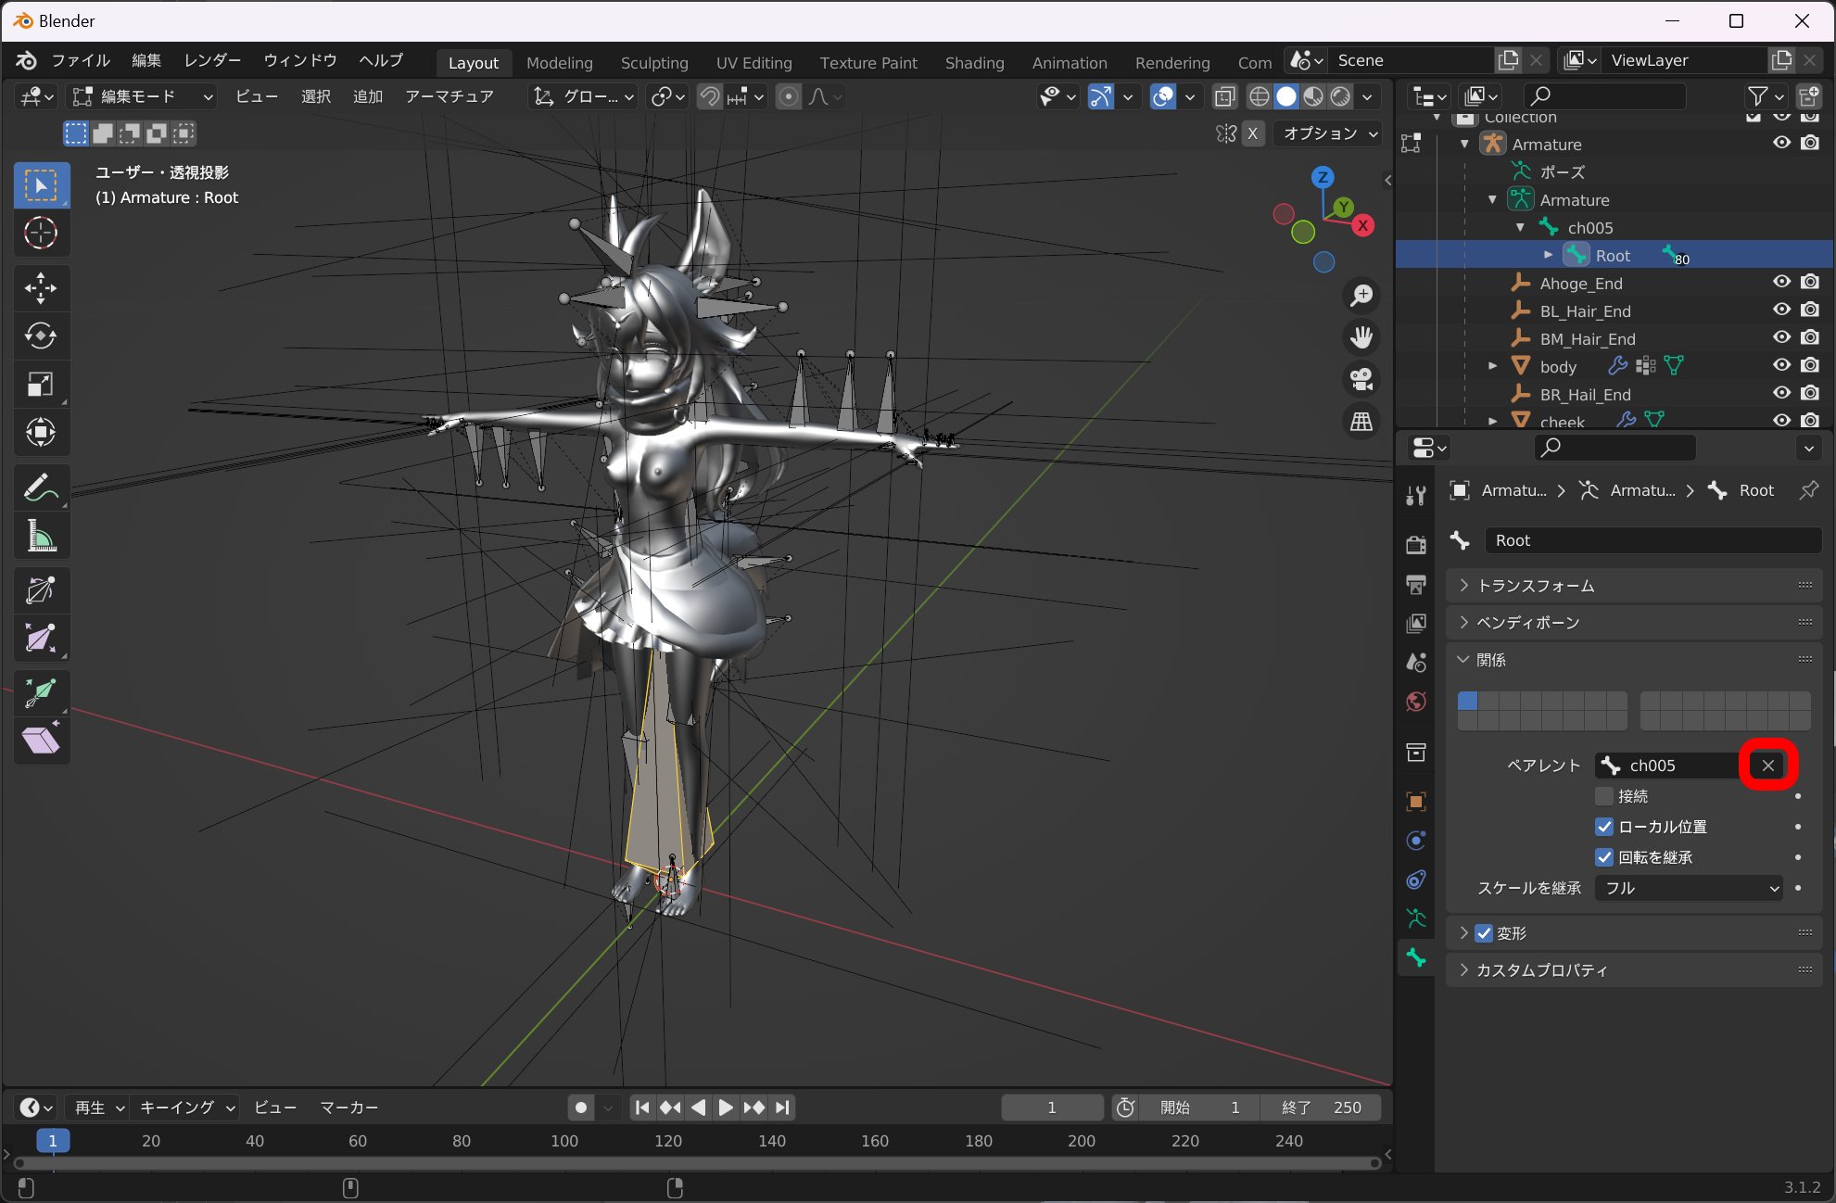Select the Move tool in left toolbar
Screen dimensions: 1836x1203
click(x=41, y=288)
